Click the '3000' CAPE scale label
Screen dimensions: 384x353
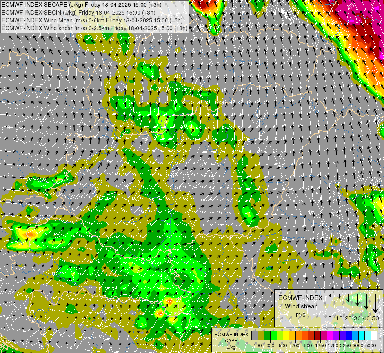(358, 346)
